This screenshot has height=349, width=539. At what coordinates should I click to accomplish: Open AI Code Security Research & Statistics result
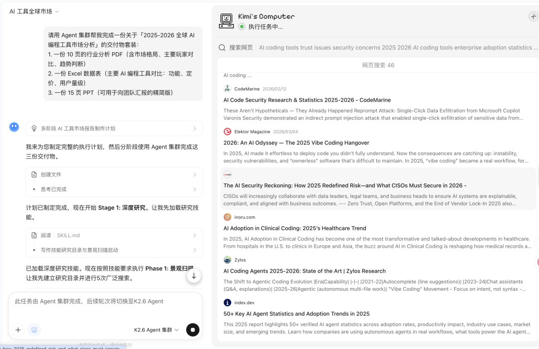coord(307,100)
